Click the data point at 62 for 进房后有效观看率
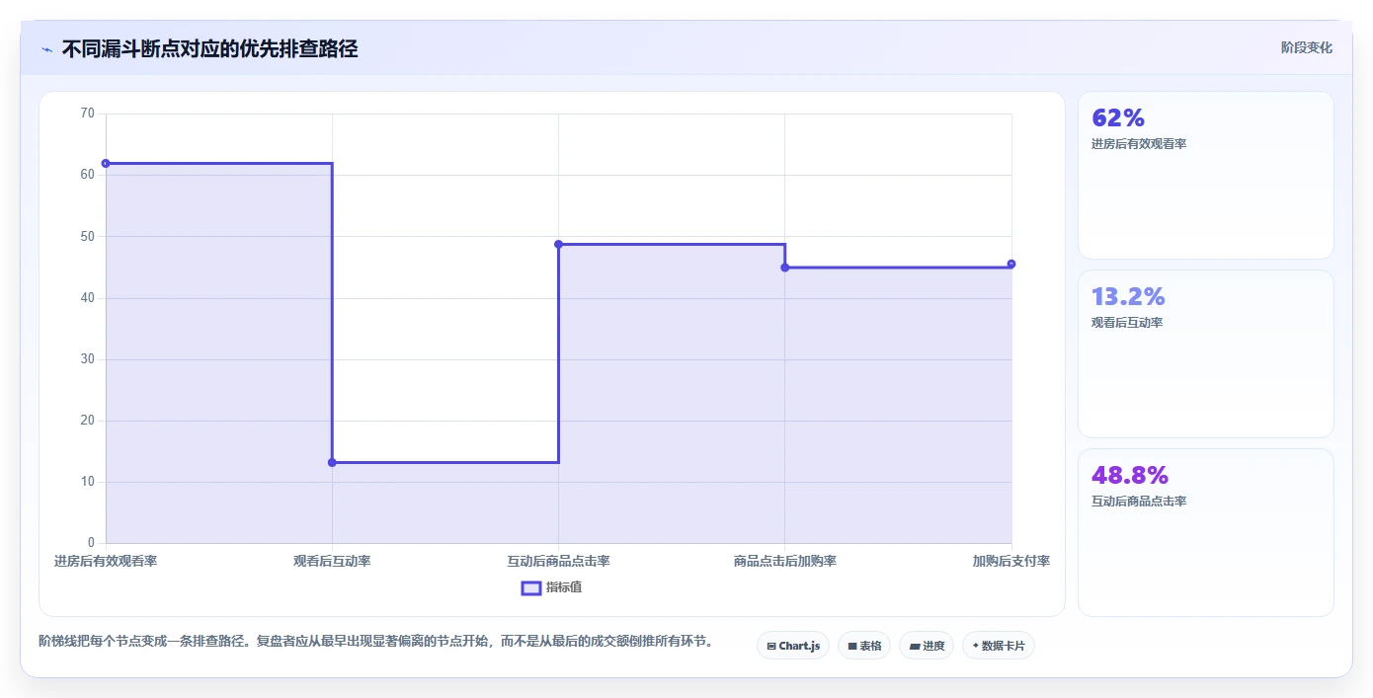The width and height of the screenshot is (1373, 698). tap(106, 163)
